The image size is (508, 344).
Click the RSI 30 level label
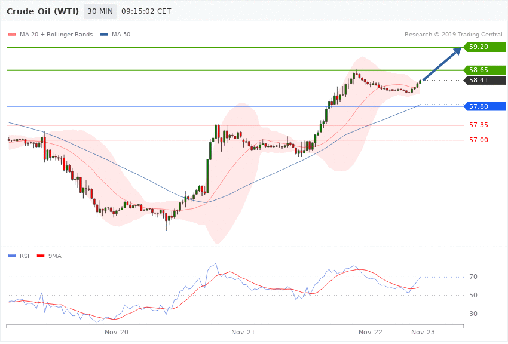coord(473,314)
